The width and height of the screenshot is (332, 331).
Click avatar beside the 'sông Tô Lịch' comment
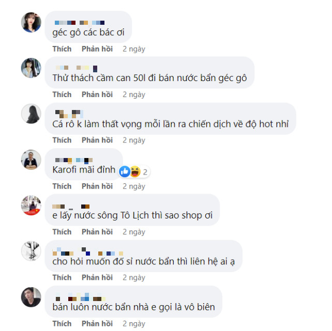(x=31, y=206)
